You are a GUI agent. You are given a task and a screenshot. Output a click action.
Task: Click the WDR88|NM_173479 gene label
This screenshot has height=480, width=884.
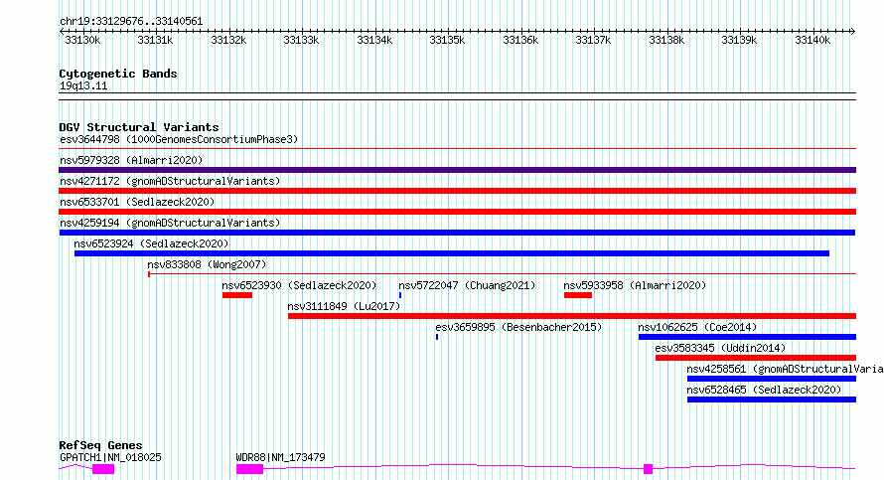[280, 457]
